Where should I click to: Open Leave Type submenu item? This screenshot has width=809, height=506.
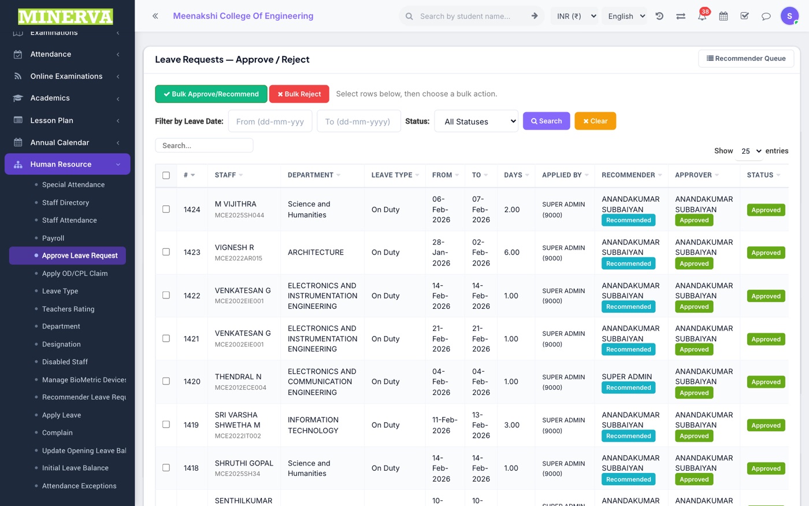[x=60, y=291]
